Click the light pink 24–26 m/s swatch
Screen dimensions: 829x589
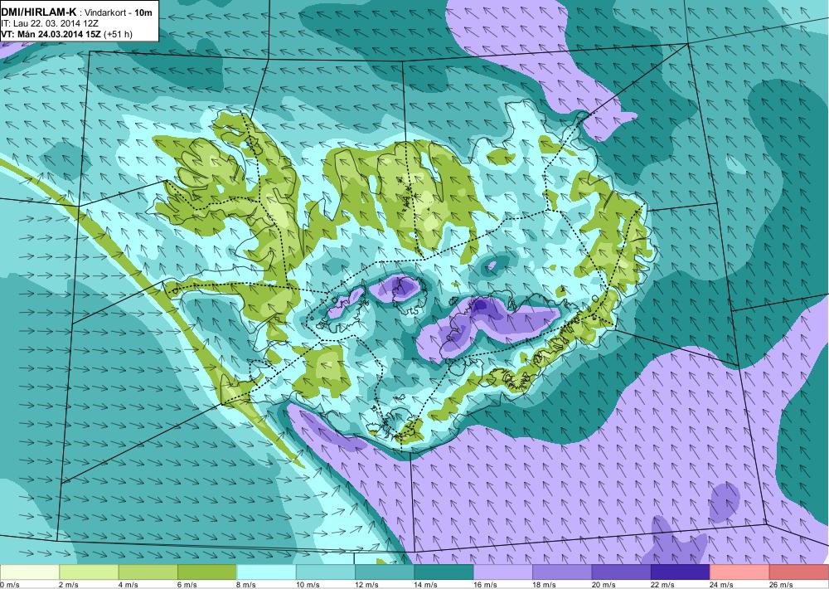(740, 572)
